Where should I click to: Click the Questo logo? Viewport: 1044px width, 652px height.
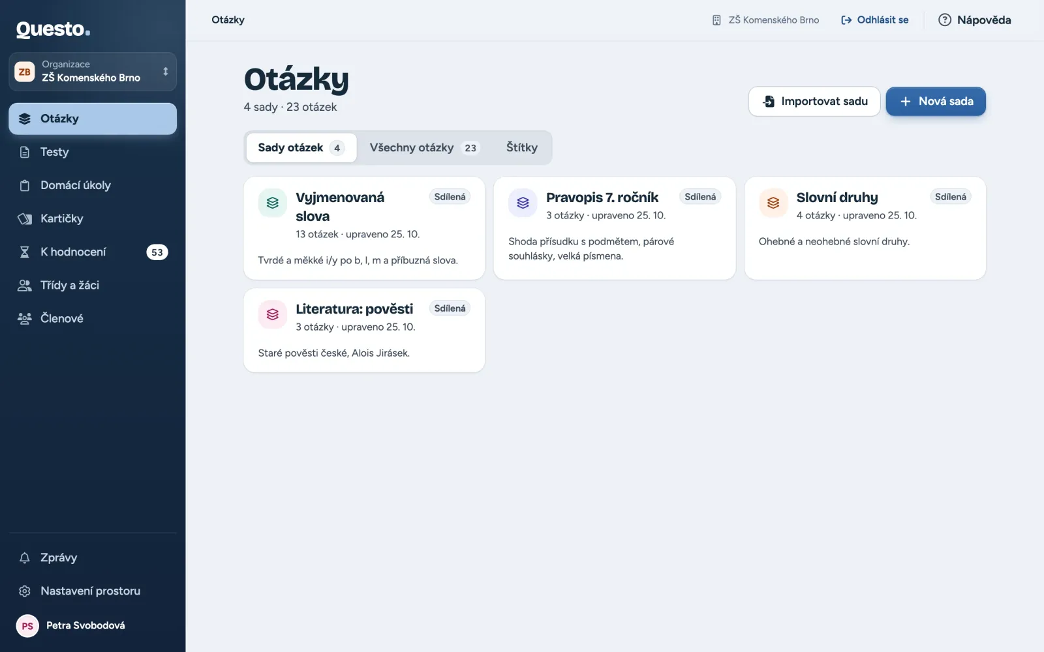(x=53, y=29)
